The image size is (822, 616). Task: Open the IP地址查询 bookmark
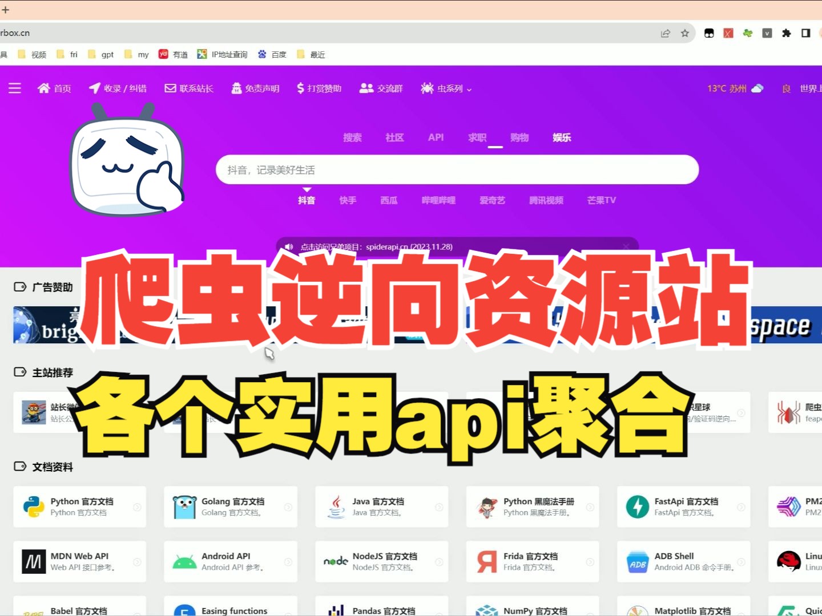(222, 54)
